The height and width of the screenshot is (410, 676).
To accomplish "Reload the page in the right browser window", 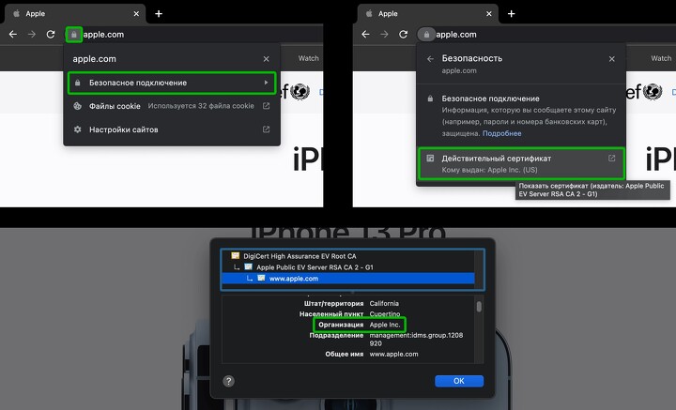I will click(403, 35).
